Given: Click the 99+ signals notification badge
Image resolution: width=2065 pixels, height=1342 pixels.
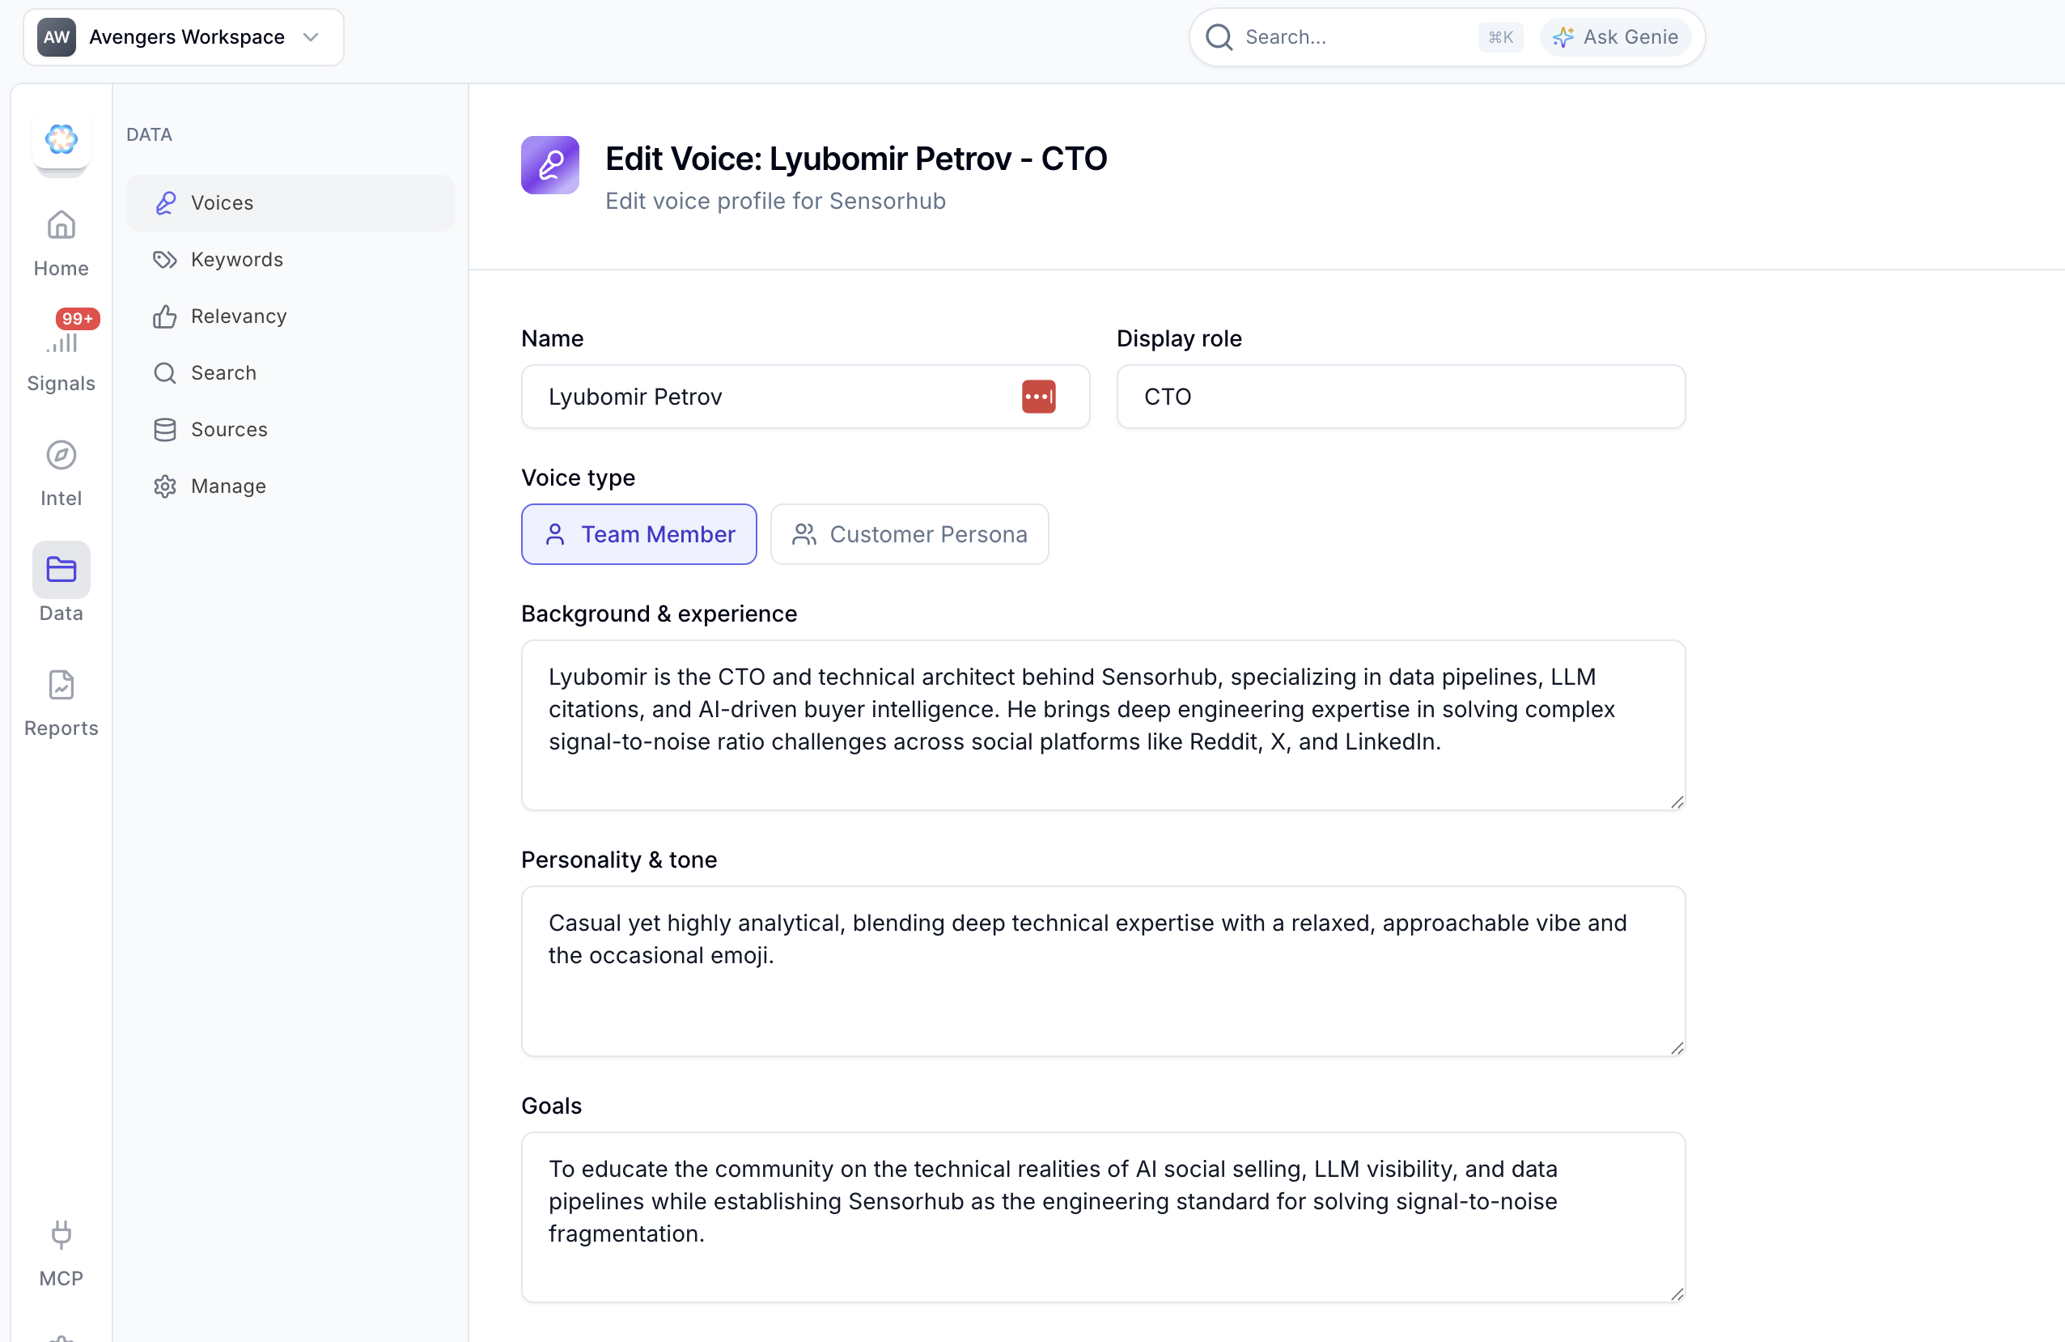Looking at the screenshot, I should click(77, 319).
